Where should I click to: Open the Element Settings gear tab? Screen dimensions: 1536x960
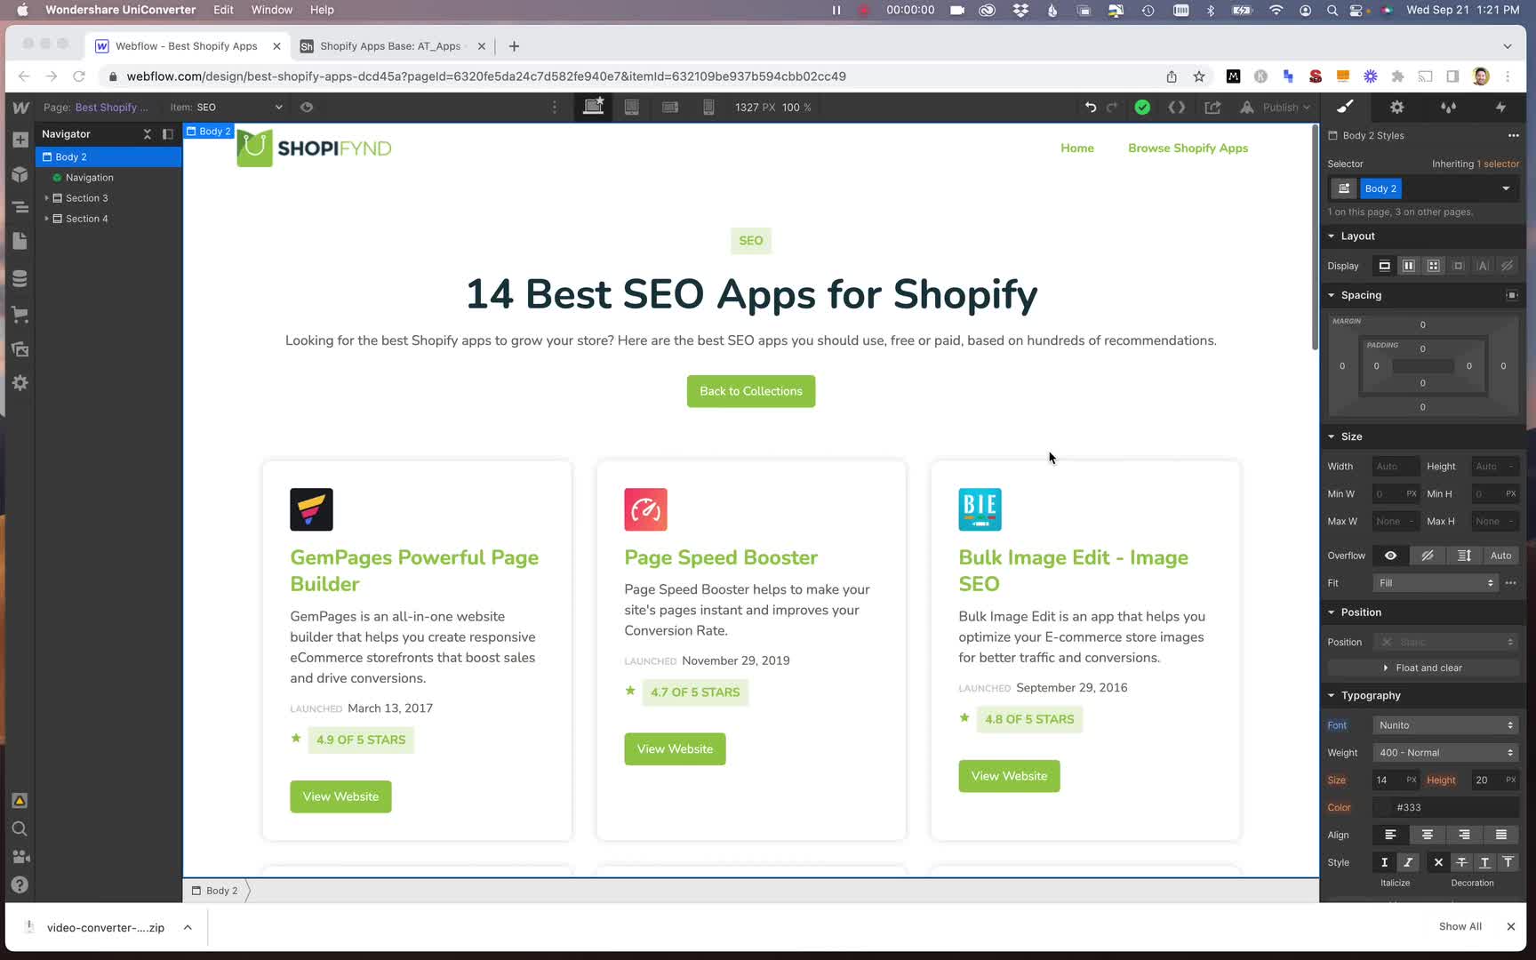click(x=1397, y=107)
